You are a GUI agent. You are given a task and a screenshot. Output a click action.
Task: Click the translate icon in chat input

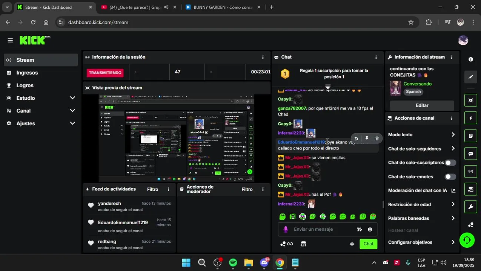[359, 229]
